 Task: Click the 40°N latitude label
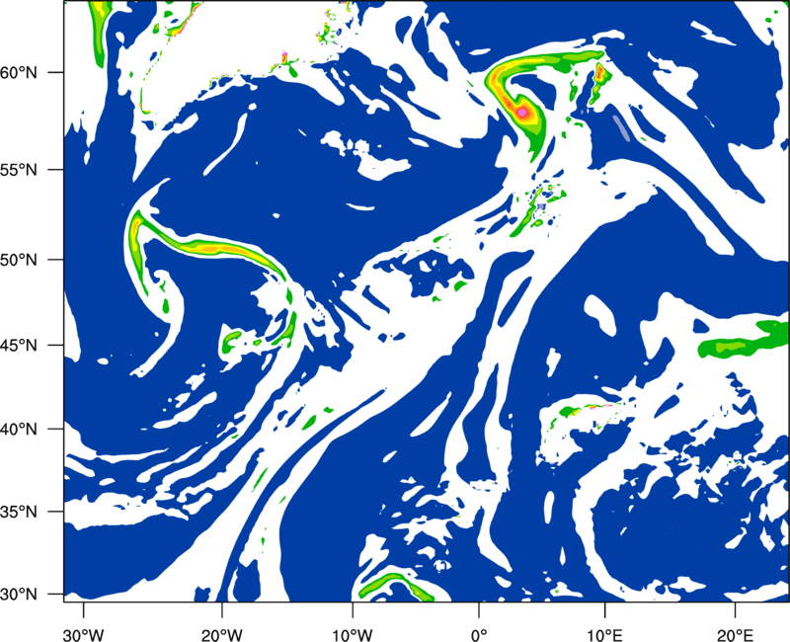pyautogui.click(x=19, y=429)
